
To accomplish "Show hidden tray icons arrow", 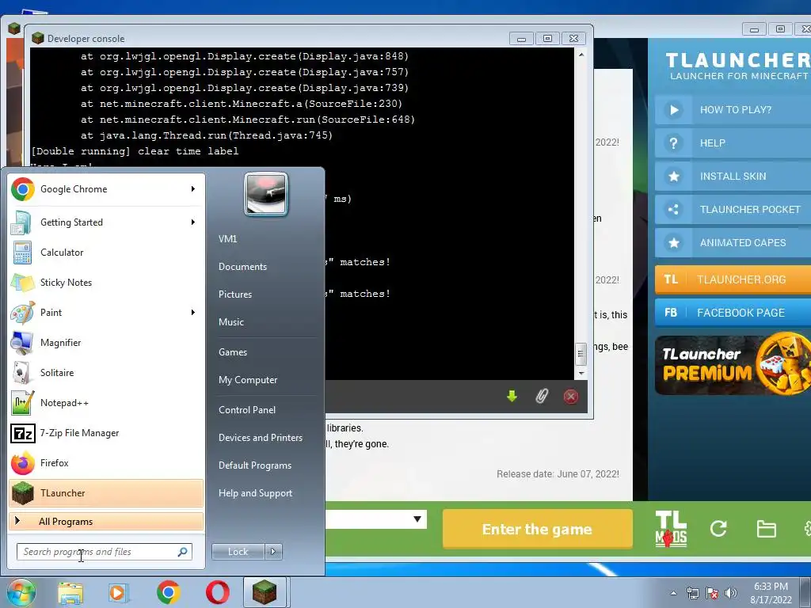I will (x=673, y=593).
